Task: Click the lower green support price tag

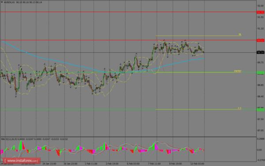Action: coord(261,110)
